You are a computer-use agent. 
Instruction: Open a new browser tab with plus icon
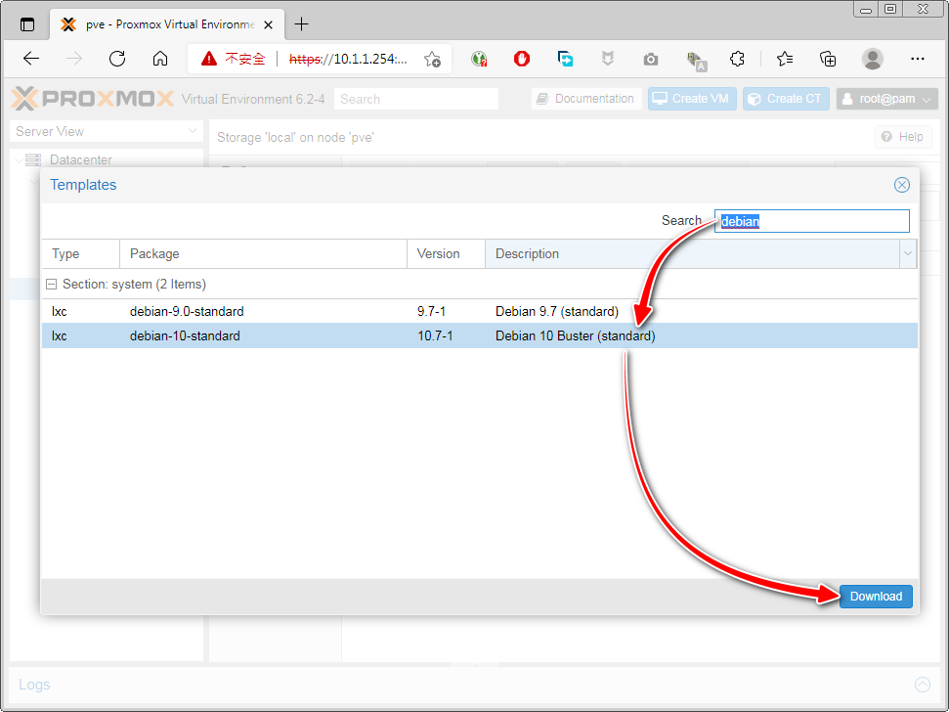click(x=302, y=24)
